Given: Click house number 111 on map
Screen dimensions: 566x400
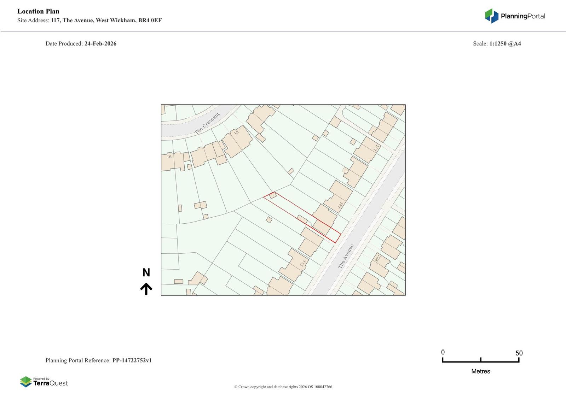Looking at the screenshot, I should [303, 264].
